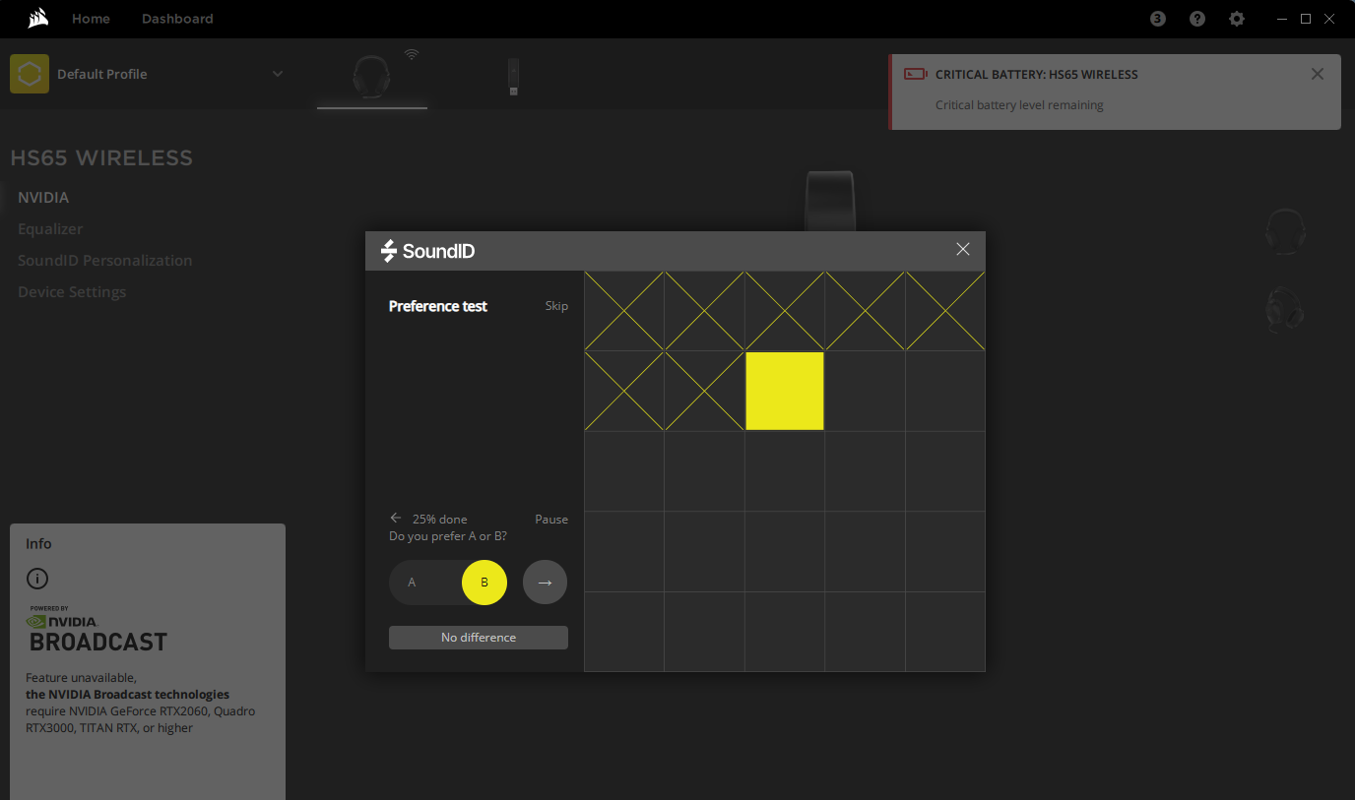Close the SoundID dialog
Viewport: 1355px width, 800px height.
[963, 250]
